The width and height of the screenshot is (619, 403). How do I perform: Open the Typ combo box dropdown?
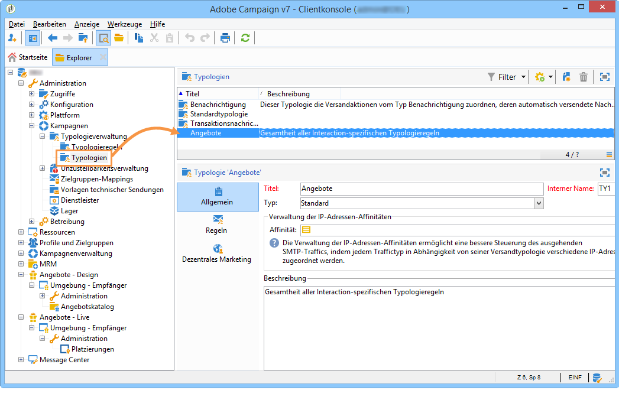tap(539, 203)
